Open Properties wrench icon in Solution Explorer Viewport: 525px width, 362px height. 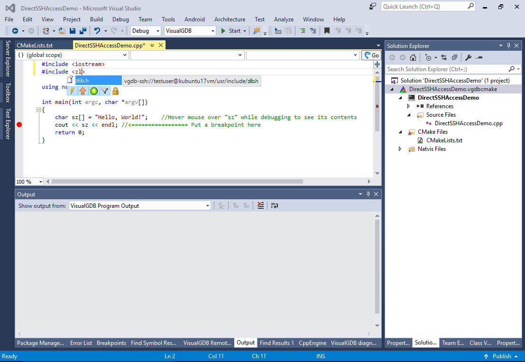[x=468, y=57]
